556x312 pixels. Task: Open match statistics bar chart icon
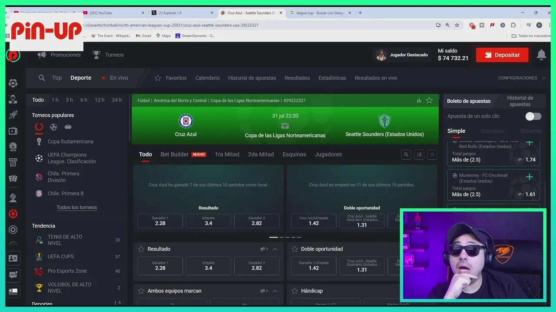pyautogui.click(x=419, y=101)
